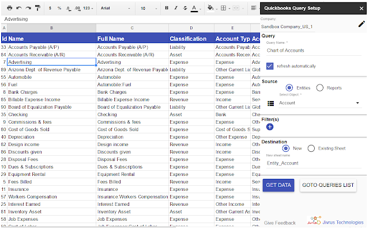The width and height of the screenshot is (369, 230).
Task: Click the GET DATA button
Action: pos(278,185)
